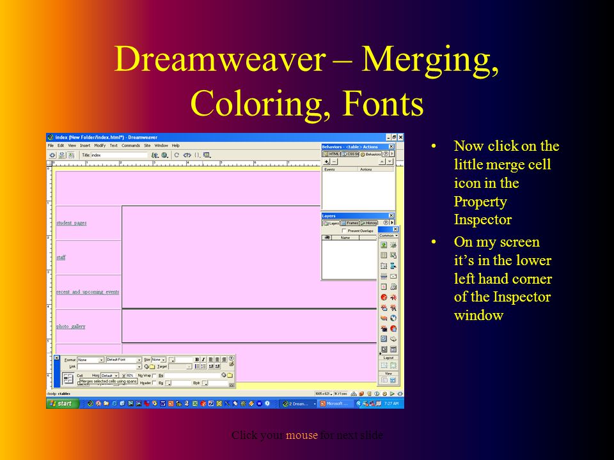Open the Modify menu

pyautogui.click(x=100, y=146)
